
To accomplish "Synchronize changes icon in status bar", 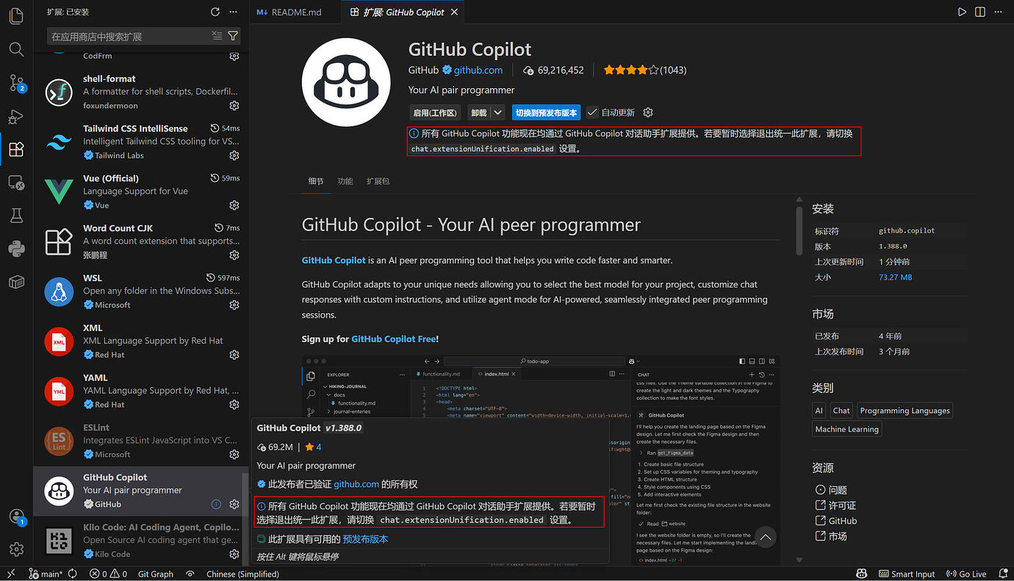I will [73, 574].
